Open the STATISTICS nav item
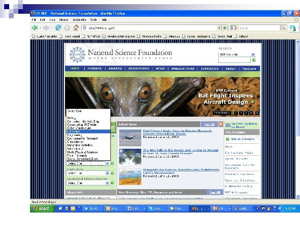Image resolution: width=300 pixels, height=225 pixels. coord(210,68)
